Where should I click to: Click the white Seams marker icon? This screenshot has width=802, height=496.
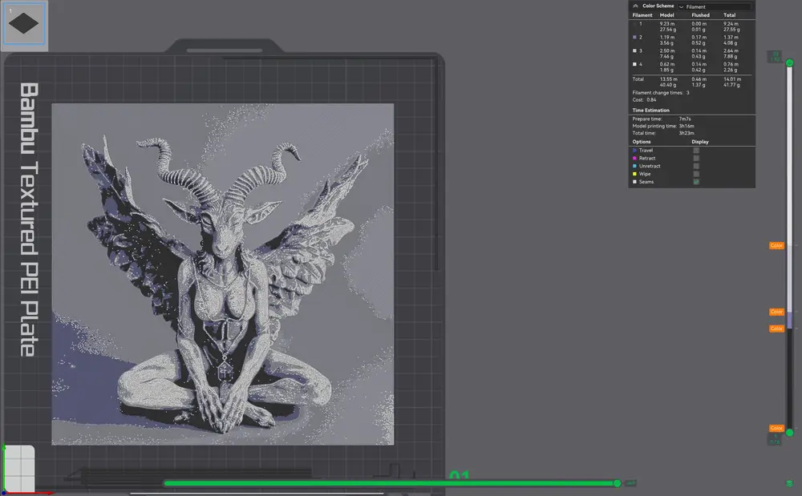coord(634,182)
